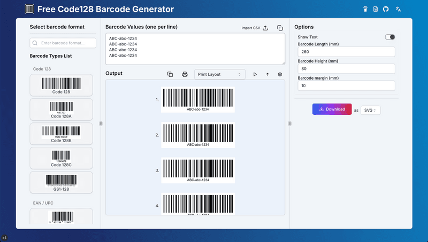
Task: Click output barcode number 4
Action: click(x=198, y=204)
